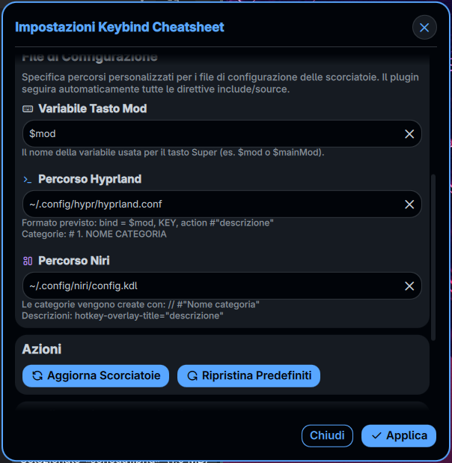Click the Percorso Niri label
Viewport: 452px width, 463px height.
click(x=74, y=261)
